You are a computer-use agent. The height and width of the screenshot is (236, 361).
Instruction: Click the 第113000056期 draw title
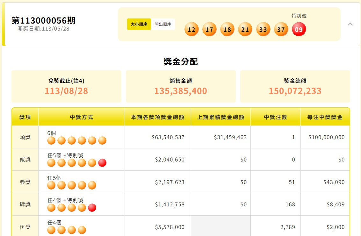pyautogui.click(x=44, y=21)
